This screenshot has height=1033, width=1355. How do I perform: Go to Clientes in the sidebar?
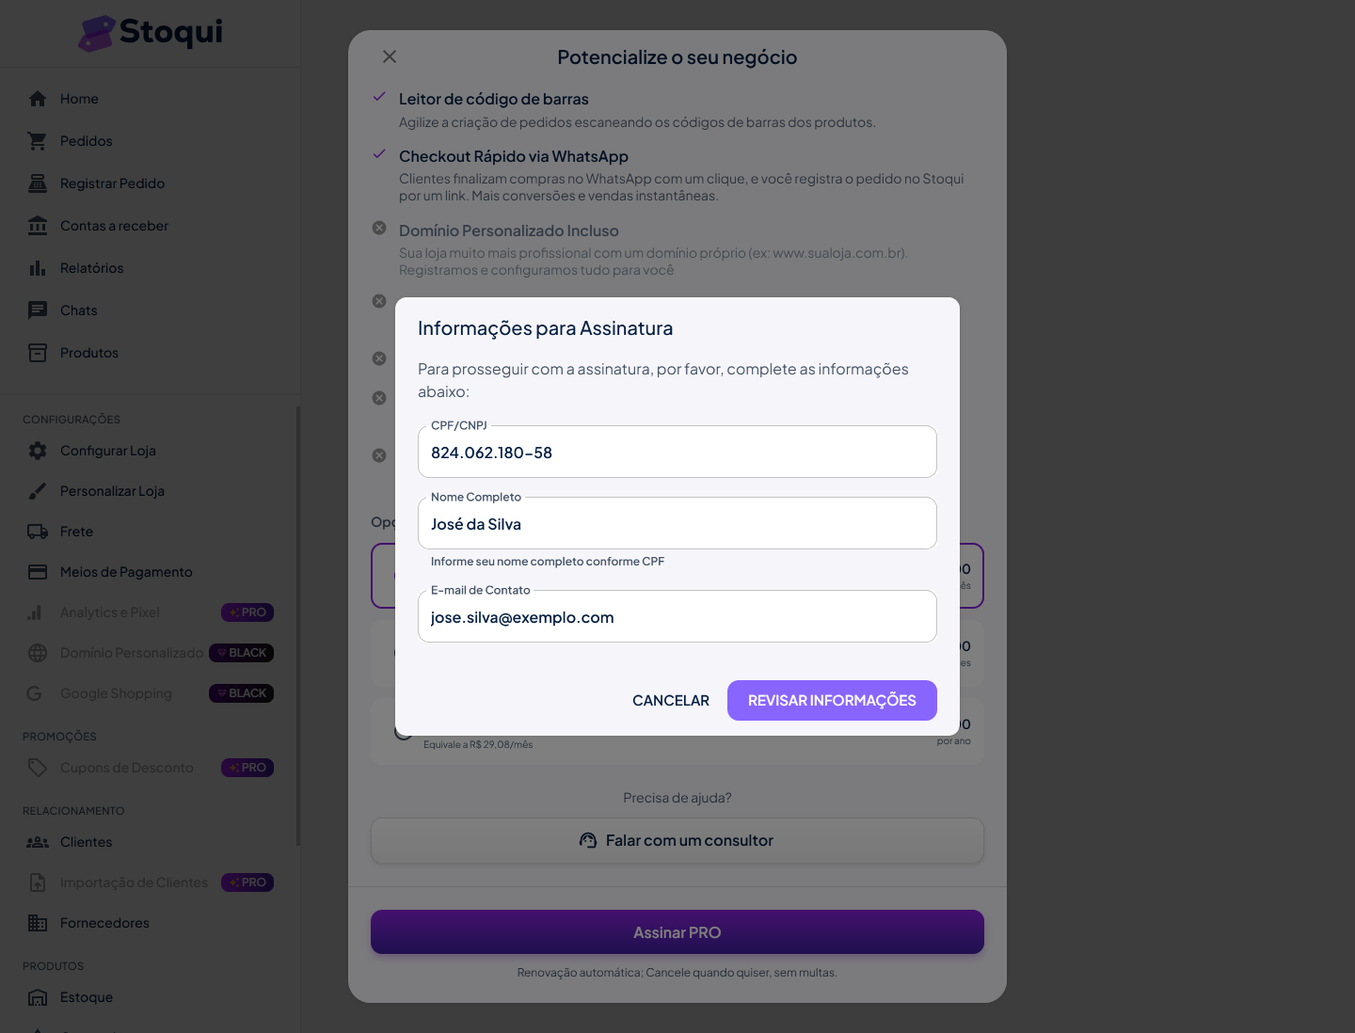pyautogui.click(x=86, y=842)
